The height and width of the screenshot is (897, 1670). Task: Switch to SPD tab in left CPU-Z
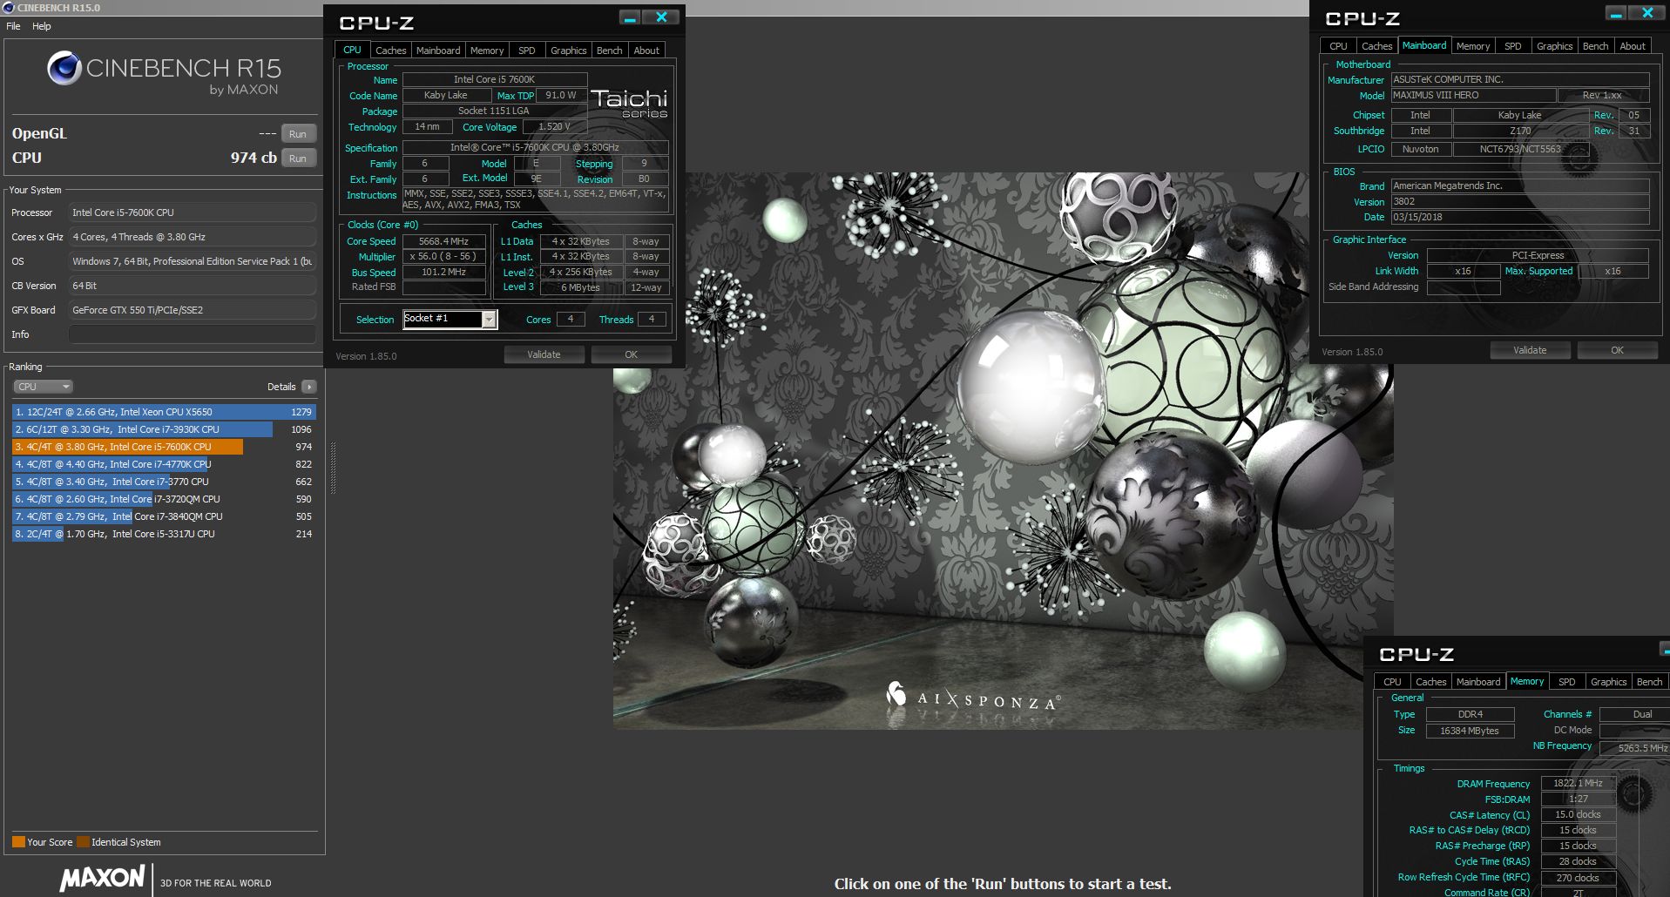click(x=527, y=51)
